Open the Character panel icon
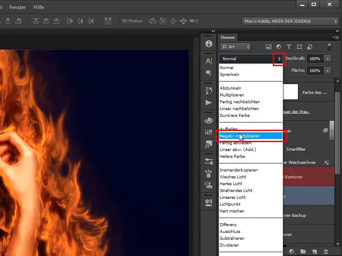342x256 pixels. point(209,61)
